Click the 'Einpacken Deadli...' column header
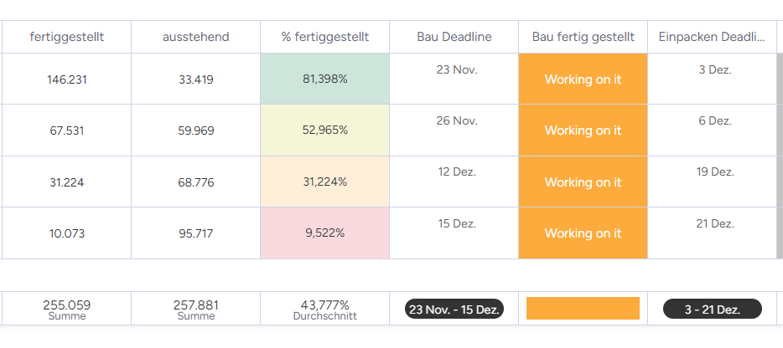The height and width of the screenshot is (348, 783). [x=712, y=37]
